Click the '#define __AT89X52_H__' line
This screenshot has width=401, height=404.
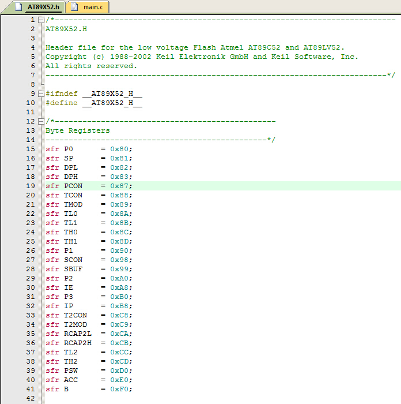(94, 103)
